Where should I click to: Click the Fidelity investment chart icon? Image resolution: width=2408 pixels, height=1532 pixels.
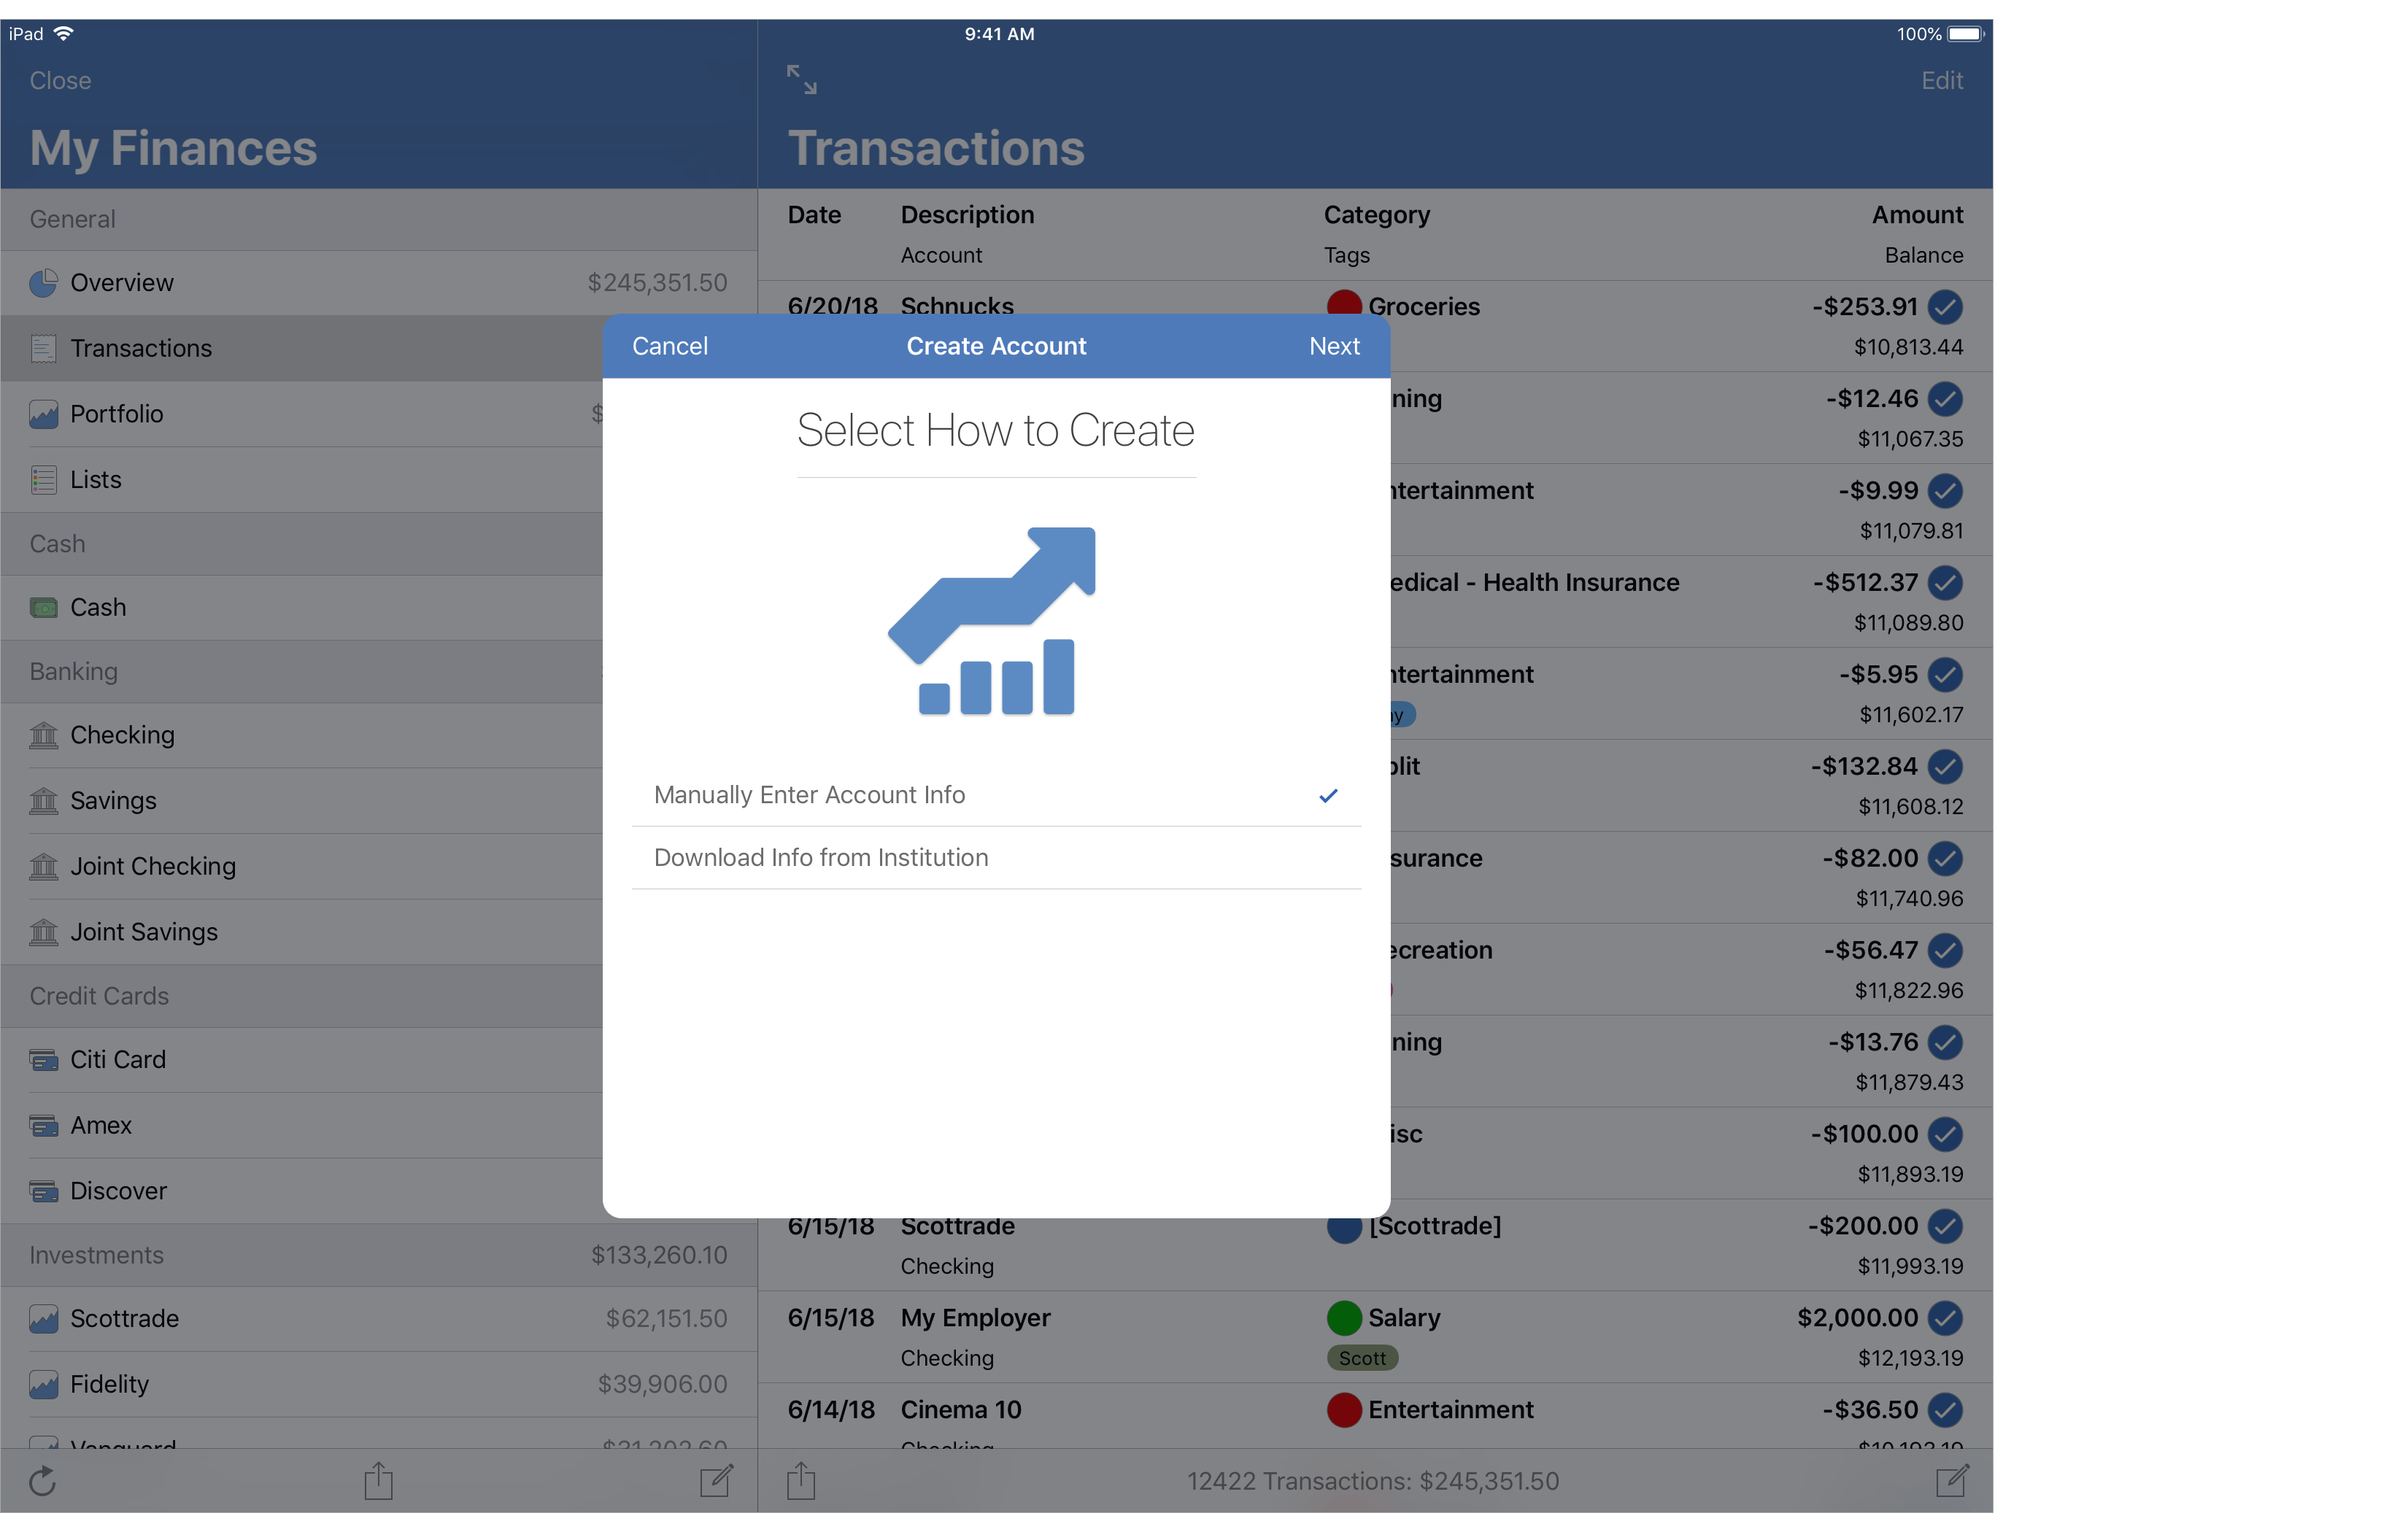43,1385
